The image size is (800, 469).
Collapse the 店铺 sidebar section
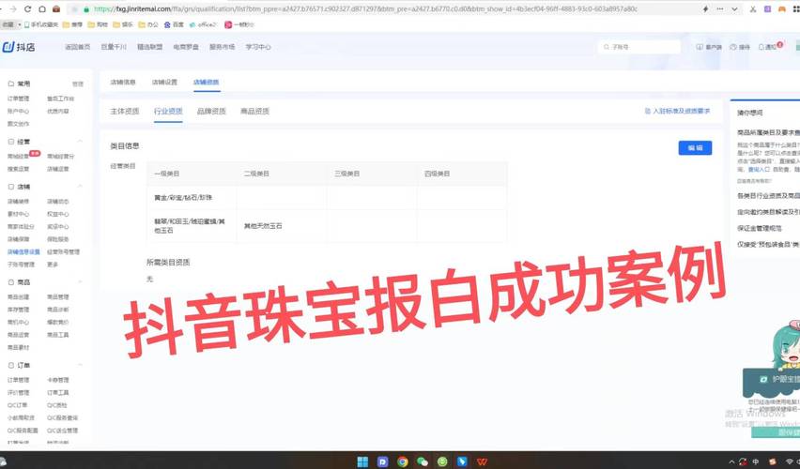tap(80, 187)
